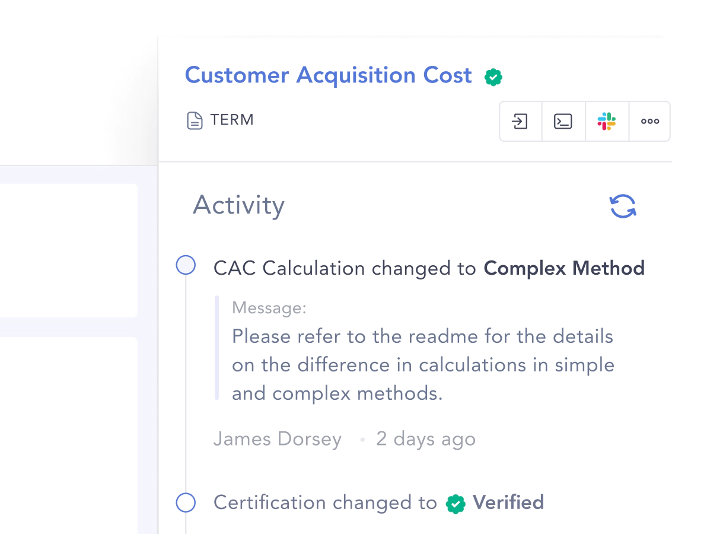This screenshot has height=534, width=707.
Task: Open the sign-in arrow icon button
Action: click(520, 121)
